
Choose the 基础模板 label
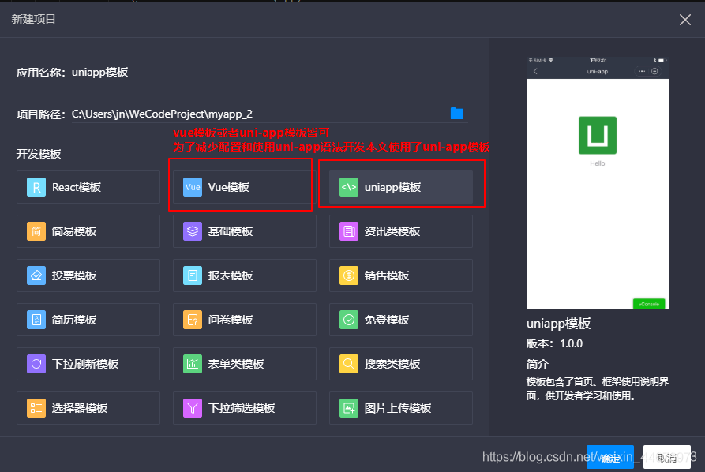(231, 231)
